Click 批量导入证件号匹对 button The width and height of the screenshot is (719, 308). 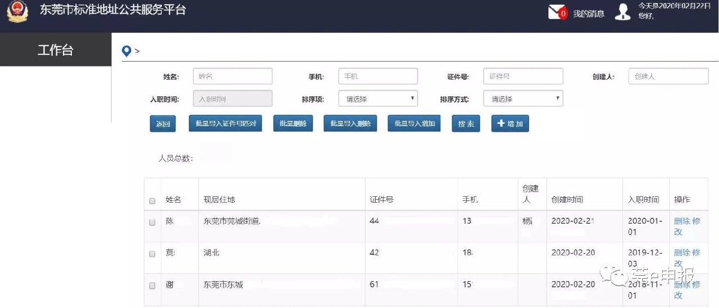[x=225, y=123]
